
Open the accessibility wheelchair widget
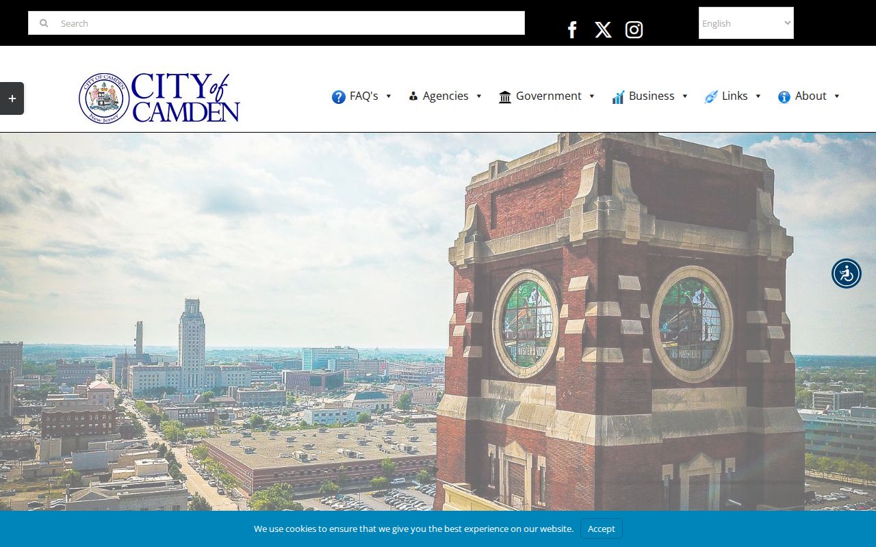click(847, 273)
